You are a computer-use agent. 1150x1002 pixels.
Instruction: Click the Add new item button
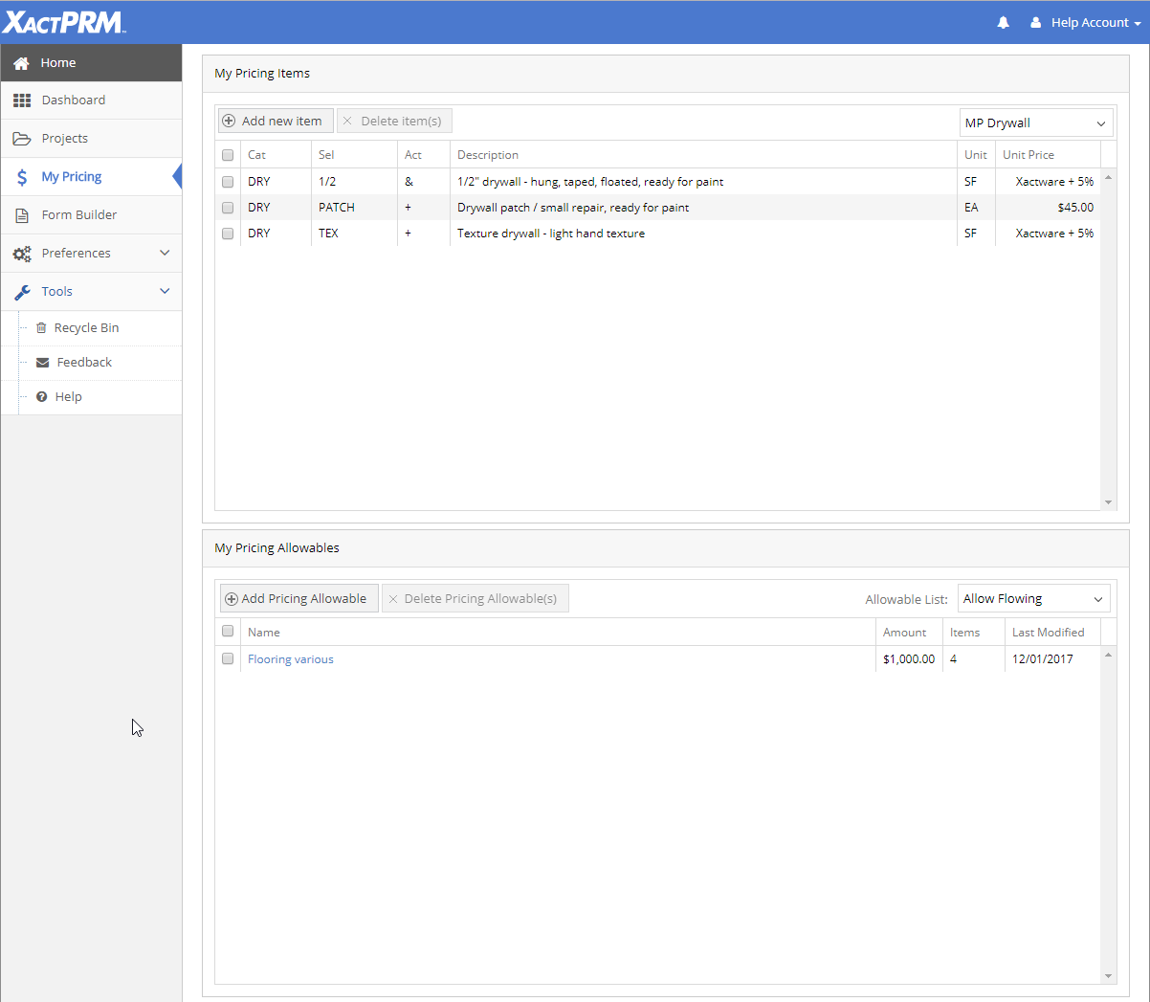276,122
